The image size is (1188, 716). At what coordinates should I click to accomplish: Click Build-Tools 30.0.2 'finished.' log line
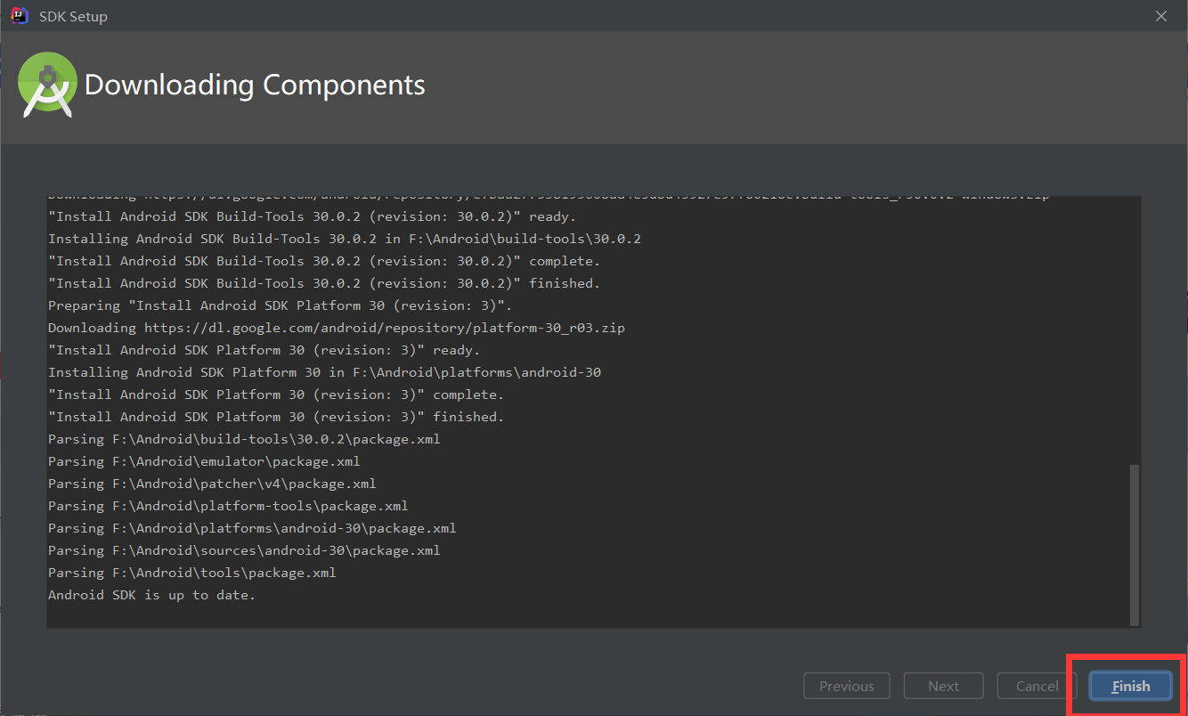coord(324,283)
